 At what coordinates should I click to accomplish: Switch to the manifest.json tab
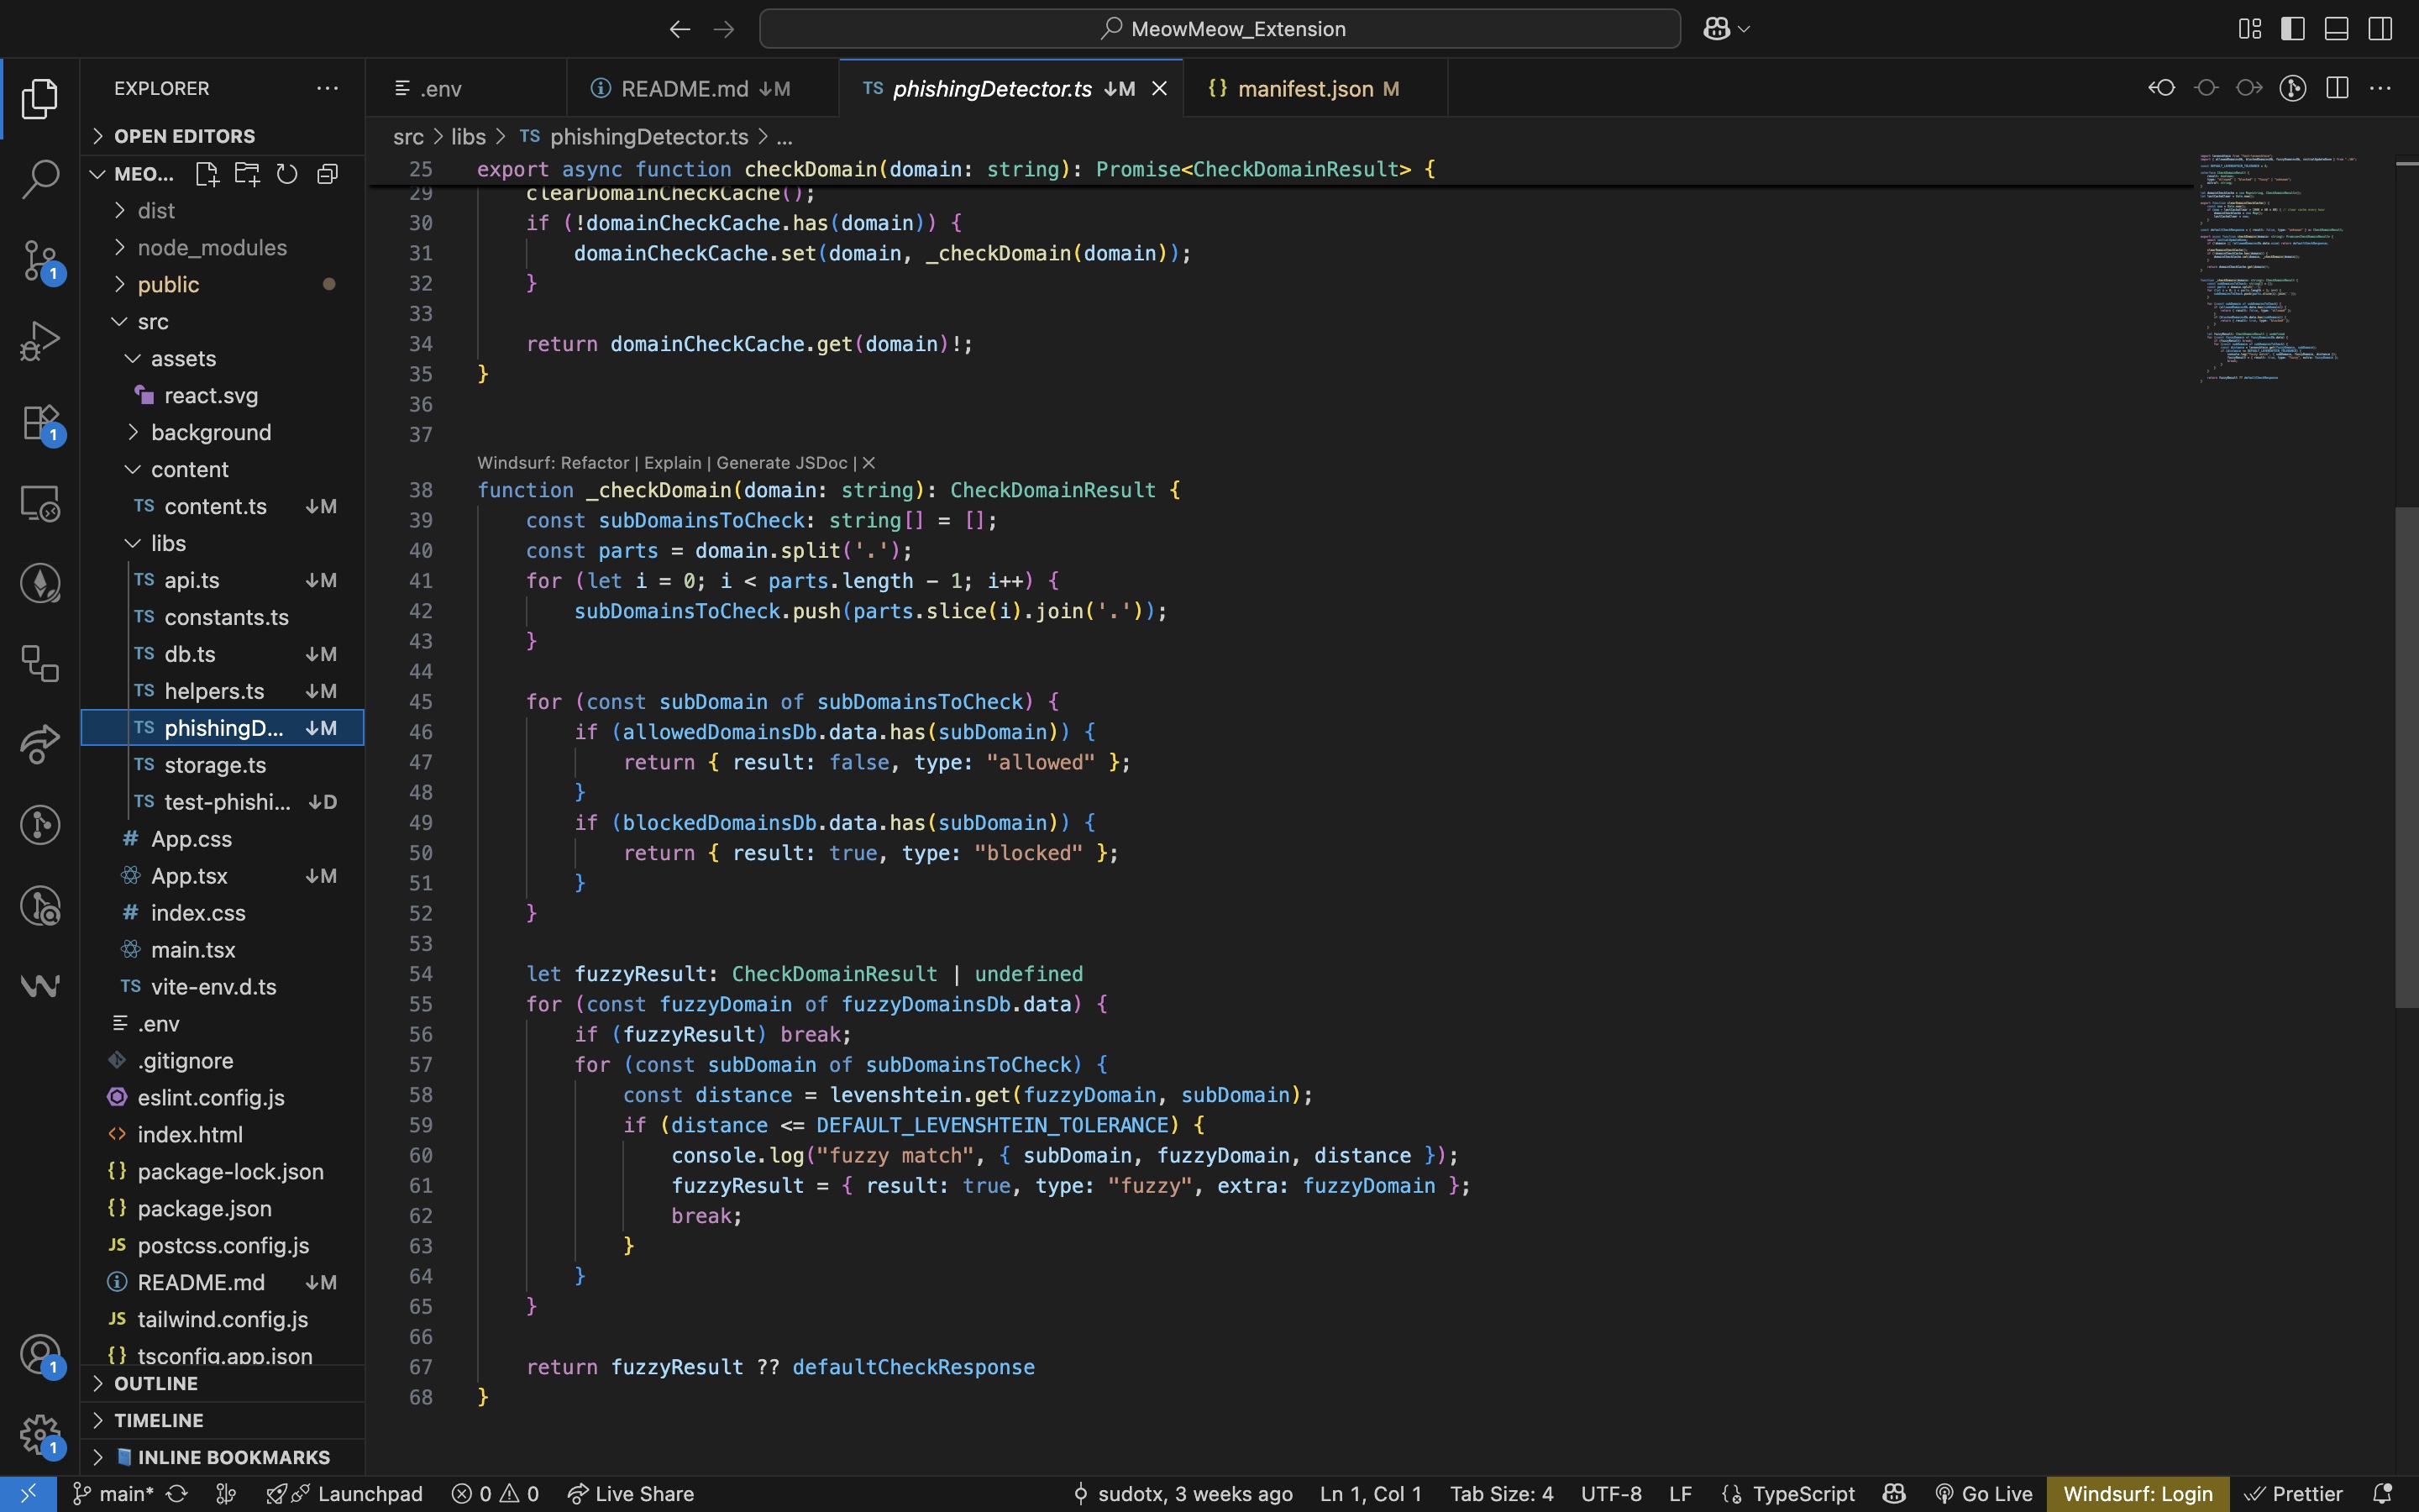tap(1304, 89)
